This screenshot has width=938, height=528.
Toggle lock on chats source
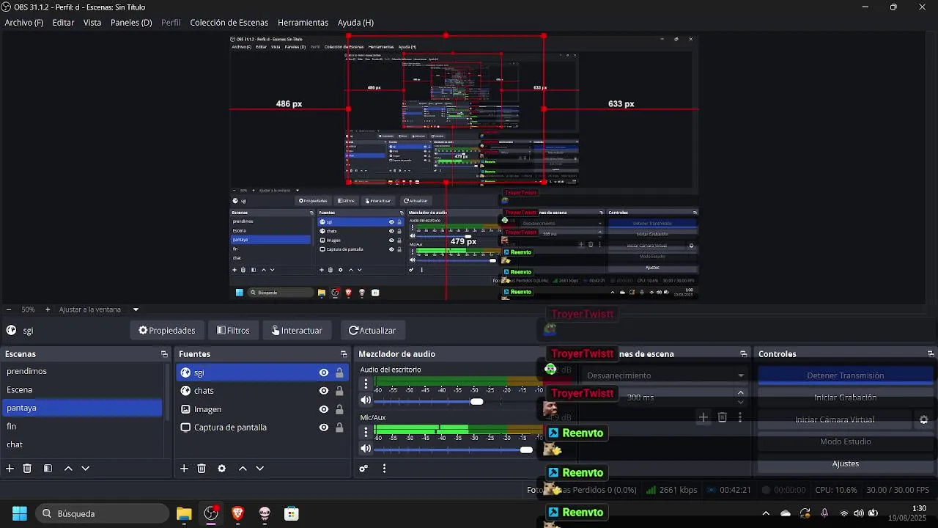(339, 391)
